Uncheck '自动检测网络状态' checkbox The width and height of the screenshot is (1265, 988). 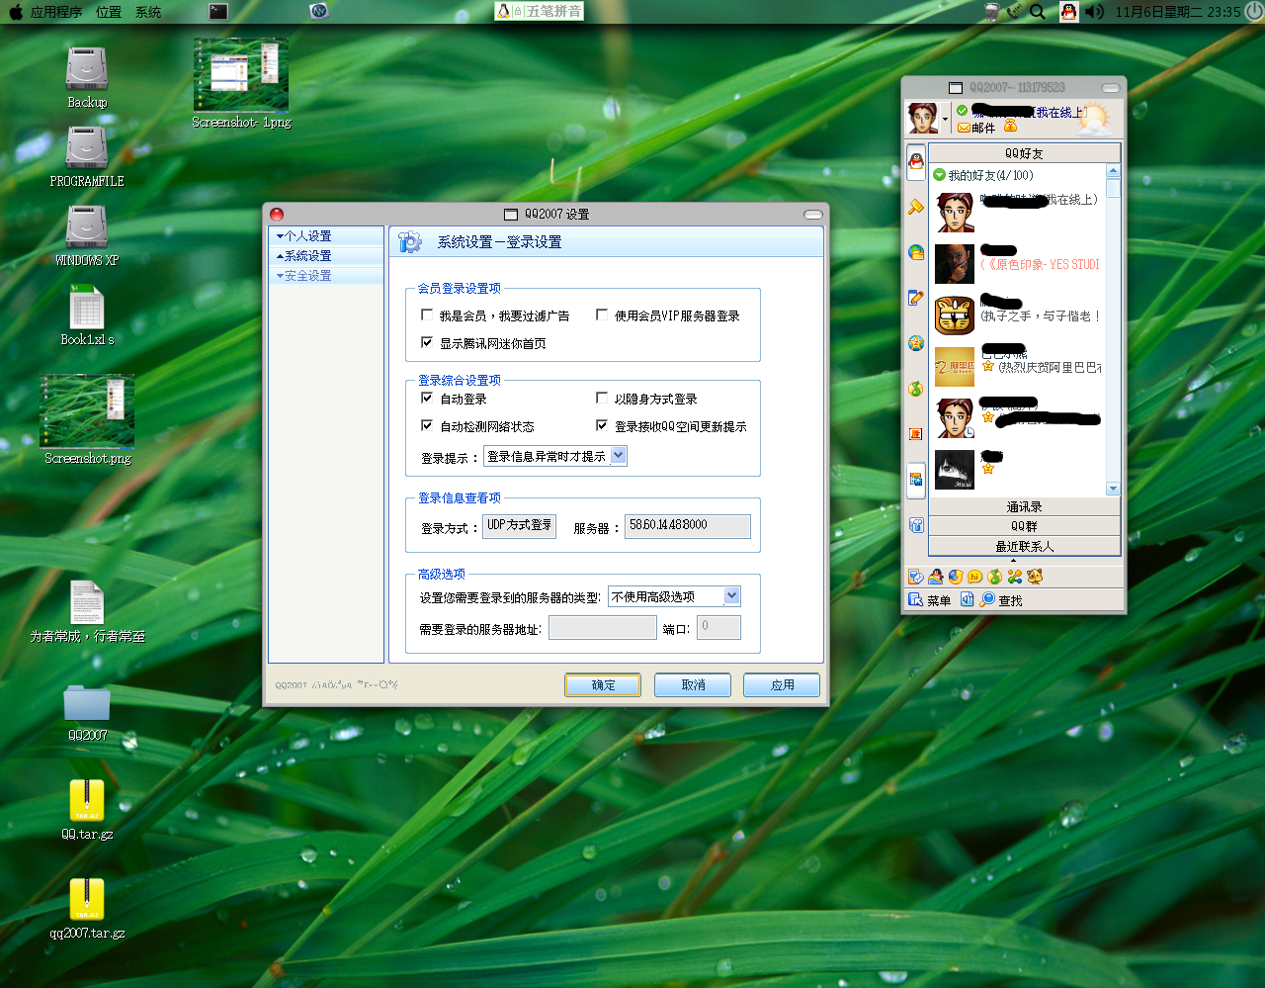click(427, 425)
